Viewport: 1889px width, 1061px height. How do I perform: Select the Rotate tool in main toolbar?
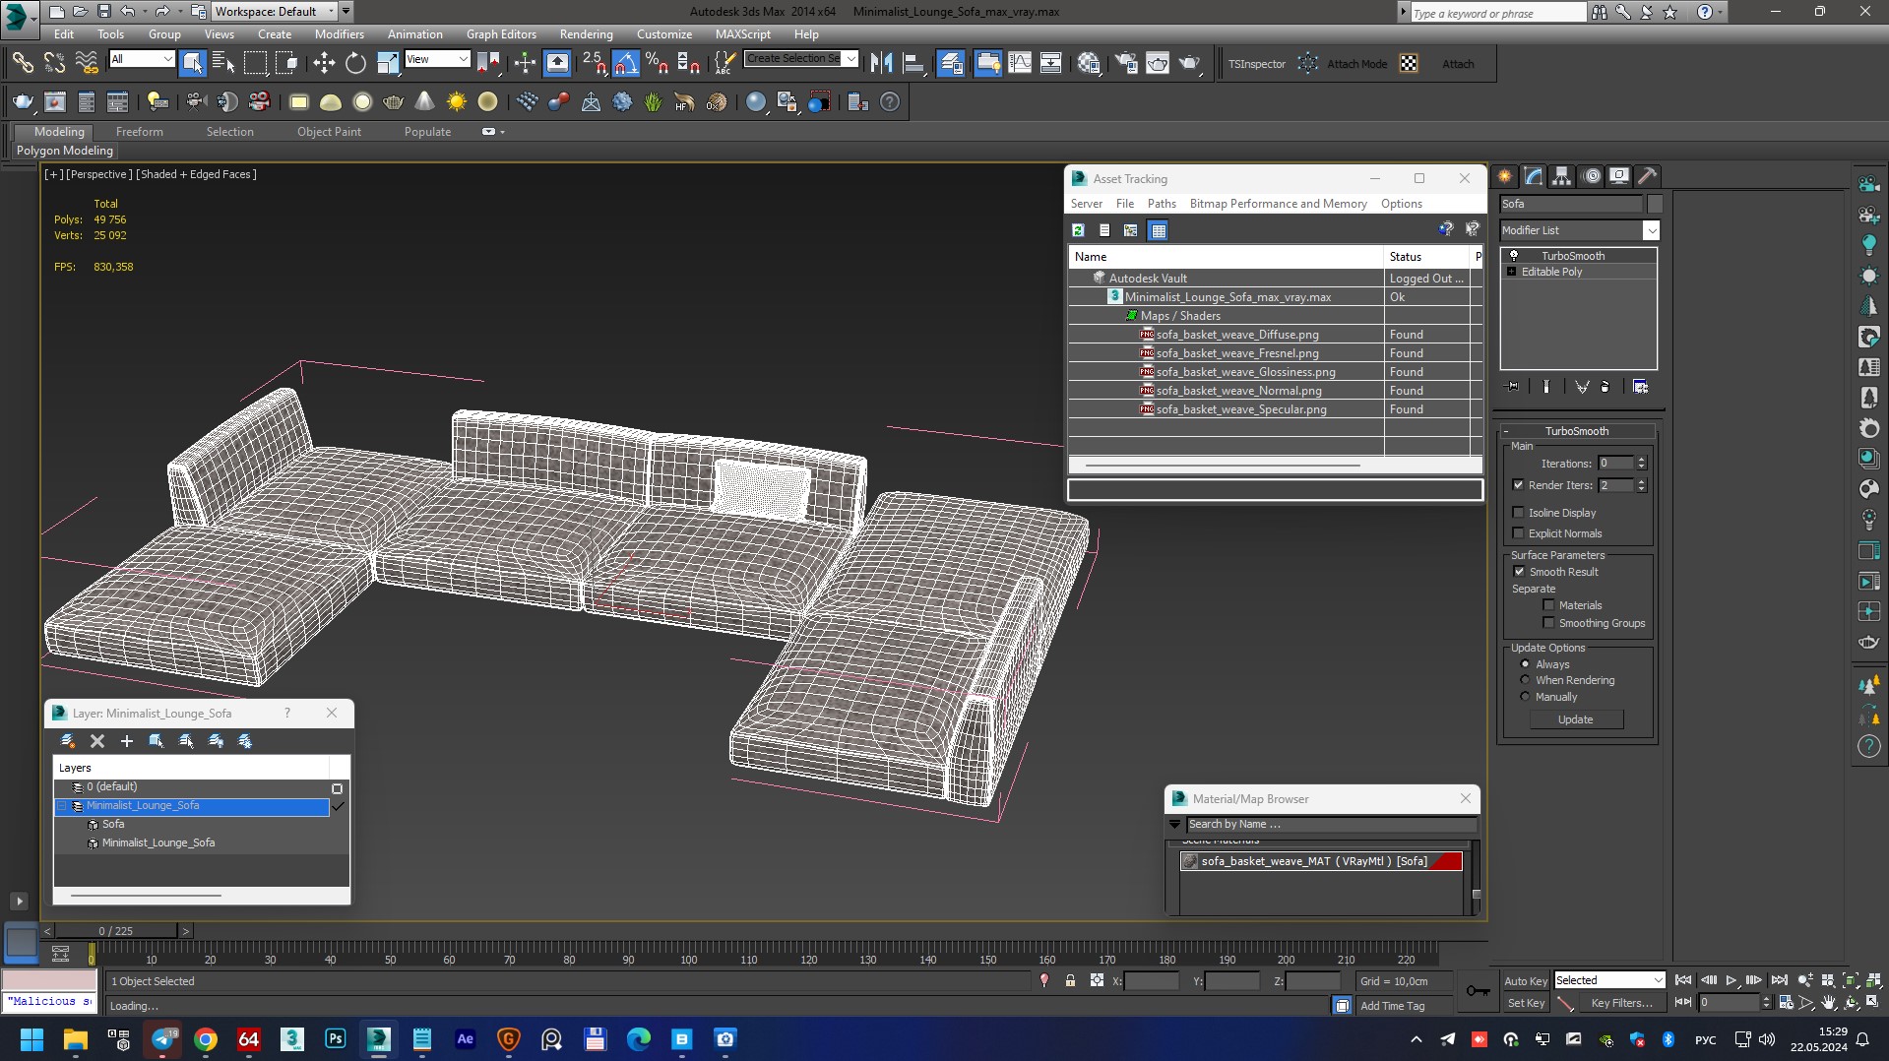[x=355, y=64]
